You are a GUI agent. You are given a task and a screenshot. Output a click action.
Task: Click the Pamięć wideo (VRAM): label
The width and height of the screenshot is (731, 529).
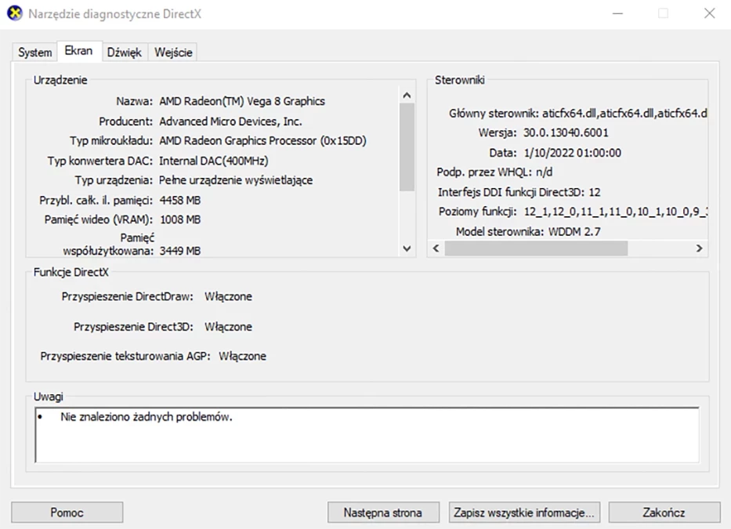[x=99, y=219]
